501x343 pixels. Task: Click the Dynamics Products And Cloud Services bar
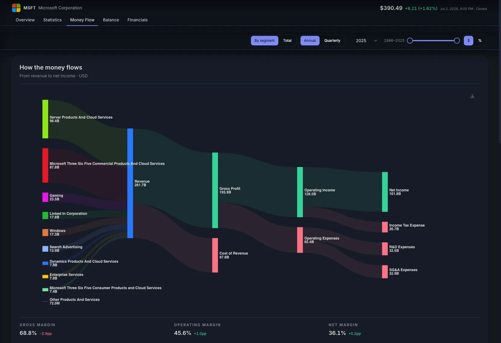click(45, 263)
